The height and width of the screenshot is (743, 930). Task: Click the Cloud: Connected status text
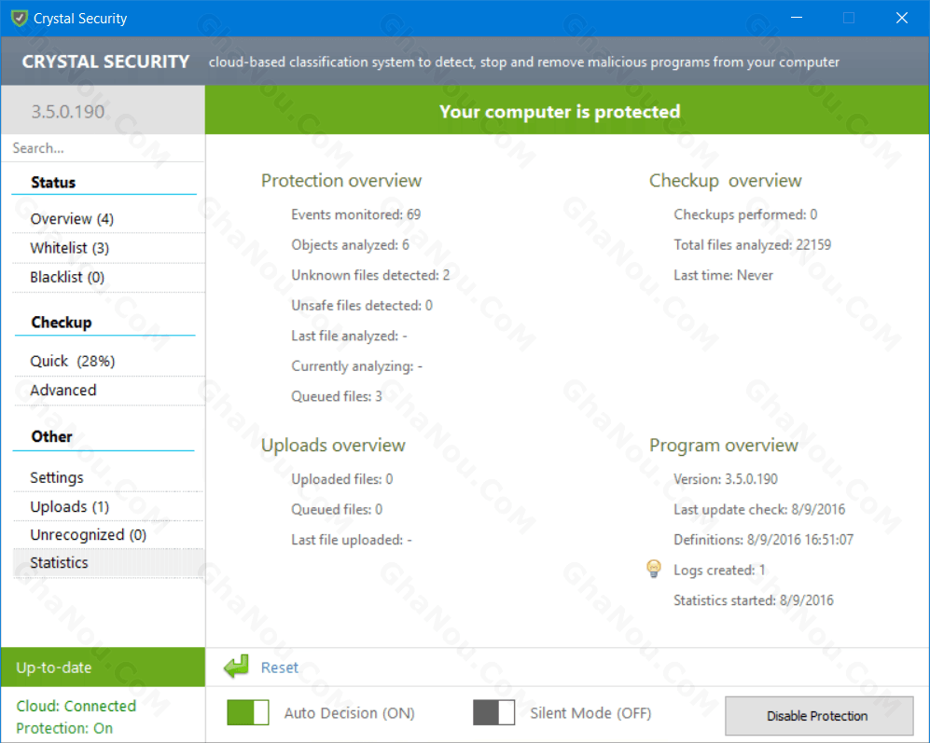(76, 706)
